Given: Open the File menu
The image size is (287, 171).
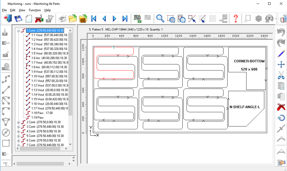Looking at the screenshot, I should (4, 10).
